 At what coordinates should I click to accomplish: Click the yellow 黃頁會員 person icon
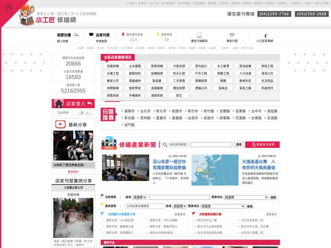(x=158, y=34)
